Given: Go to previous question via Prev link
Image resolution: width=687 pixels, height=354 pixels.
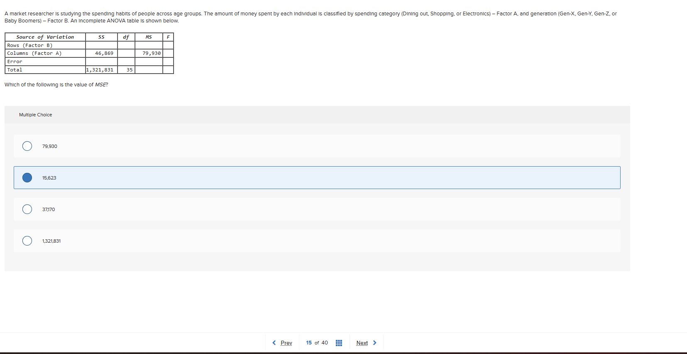Looking at the screenshot, I should (x=286, y=343).
